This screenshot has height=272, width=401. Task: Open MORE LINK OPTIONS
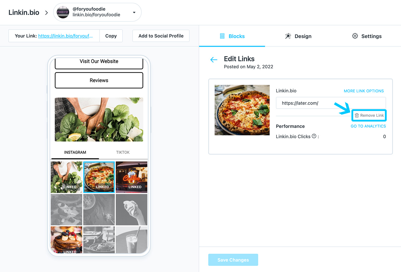[x=364, y=91]
